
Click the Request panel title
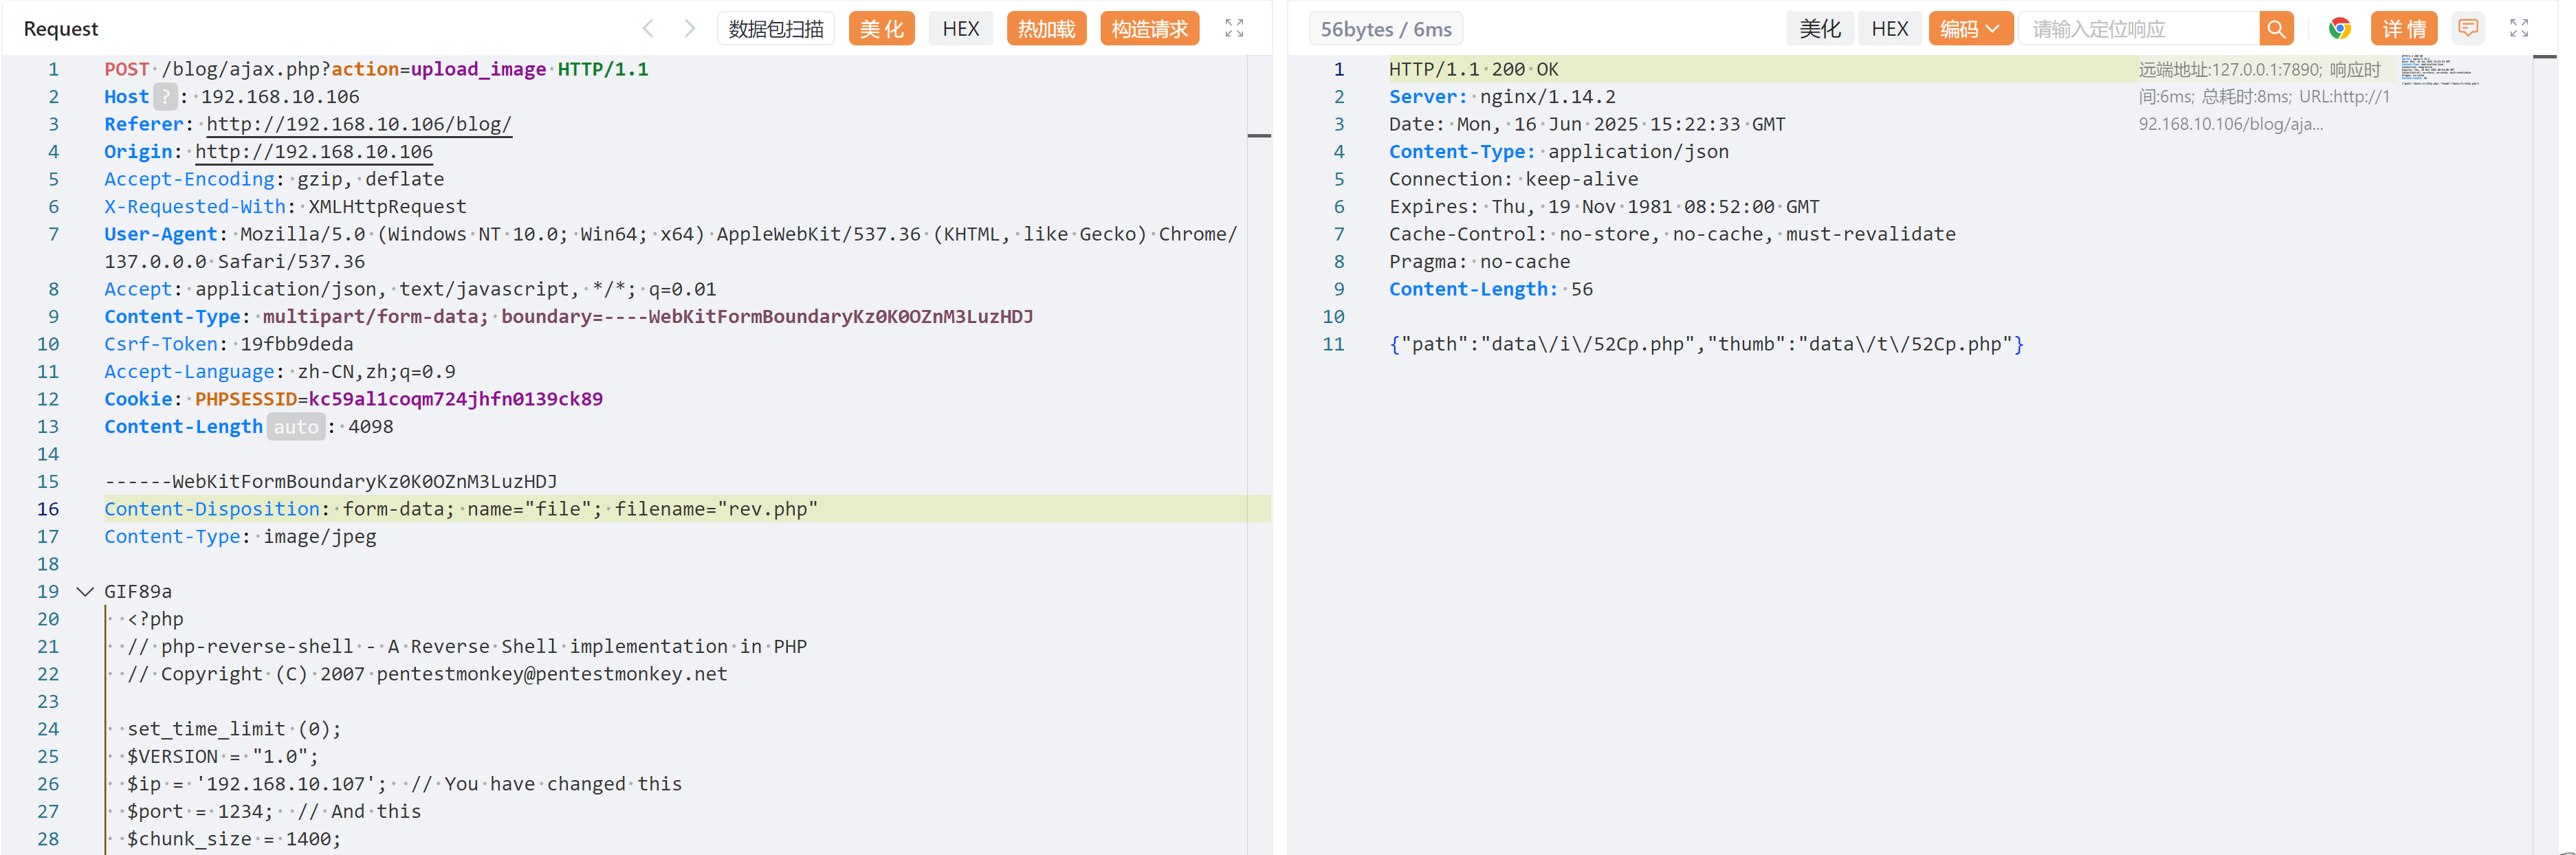pyautogui.click(x=61, y=29)
